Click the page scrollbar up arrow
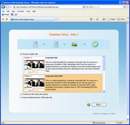 tap(128, 23)
